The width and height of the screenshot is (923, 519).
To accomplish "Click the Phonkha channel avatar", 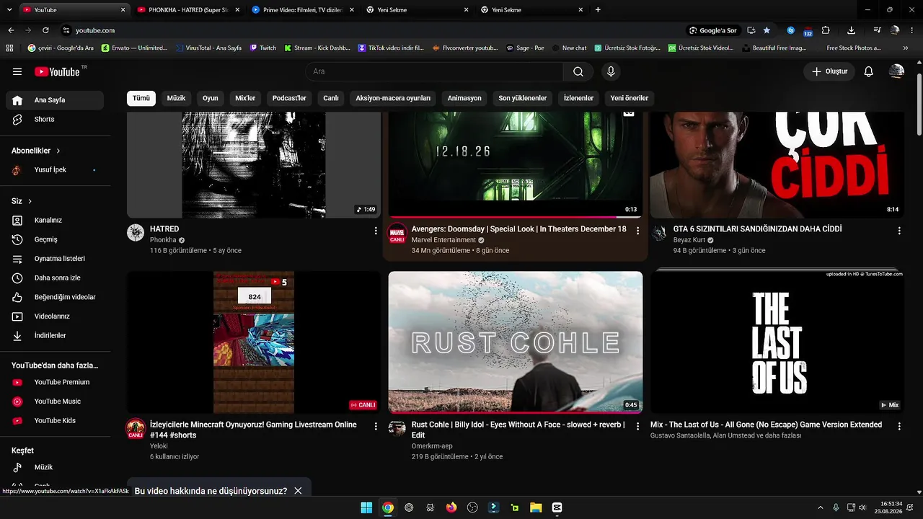I will 136,232.
